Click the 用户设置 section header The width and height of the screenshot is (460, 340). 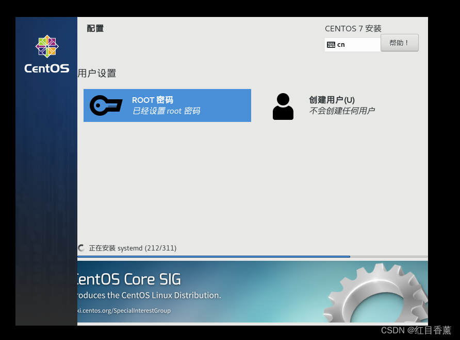[x=97, y=74]
